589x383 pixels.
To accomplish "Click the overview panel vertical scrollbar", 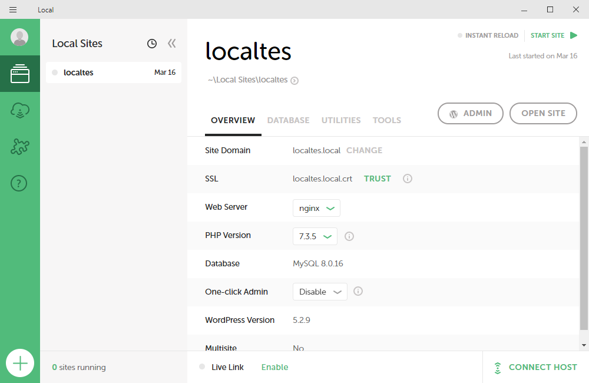I will [584, 236].
